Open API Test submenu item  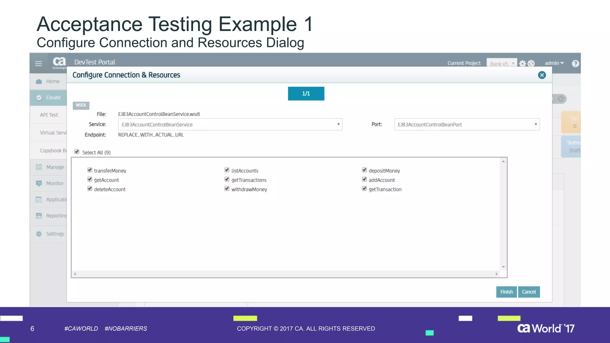(49, 115)
